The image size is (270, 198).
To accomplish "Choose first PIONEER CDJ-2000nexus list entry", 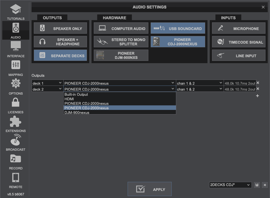I will 120,103.
